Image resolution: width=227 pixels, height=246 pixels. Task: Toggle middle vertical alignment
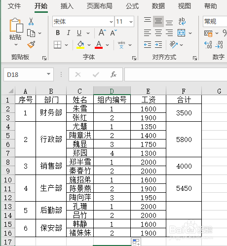pyautogui.click(x=158, y=21)
